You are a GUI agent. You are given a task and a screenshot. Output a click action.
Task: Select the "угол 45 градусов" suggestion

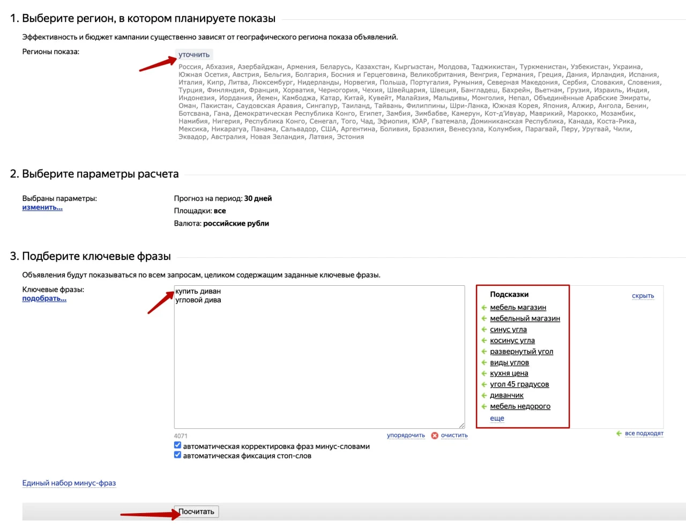[x=519, y=384]
